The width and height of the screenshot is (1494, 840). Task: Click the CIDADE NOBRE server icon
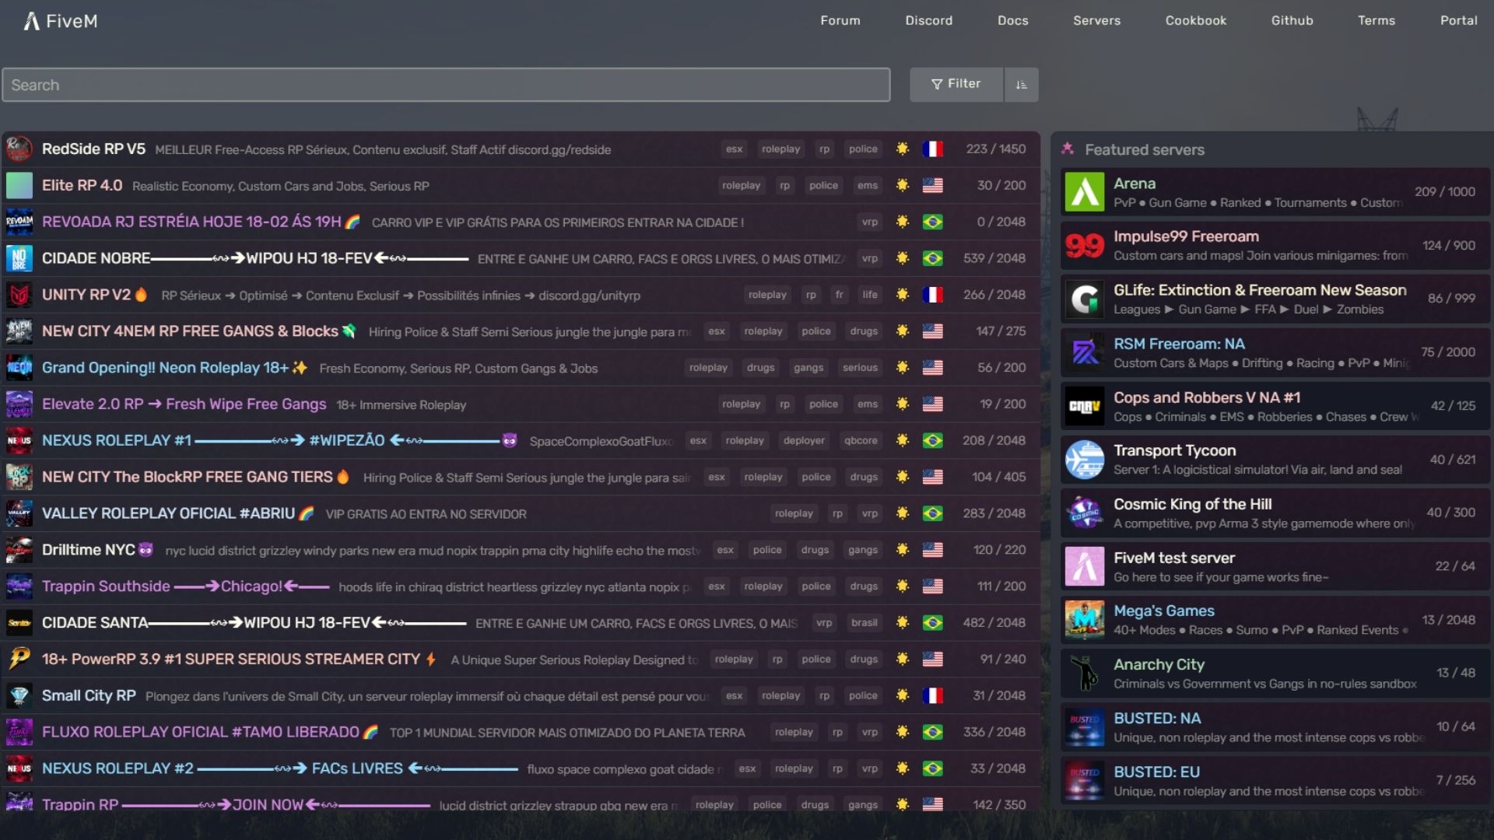click(x=19, y=258)
